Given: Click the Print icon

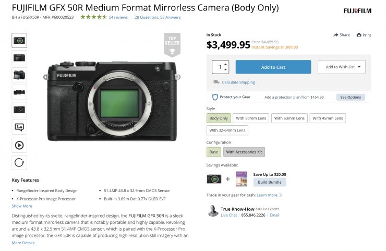Looking at the screenshot, I should click(359, 35).
